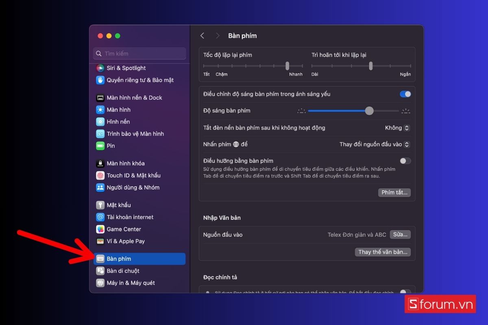The height and width of the screenshot is (325, 488).
Task: Select Bàn di chuột in sidebar
Action: pyautogui.click(x=123, y=271)
